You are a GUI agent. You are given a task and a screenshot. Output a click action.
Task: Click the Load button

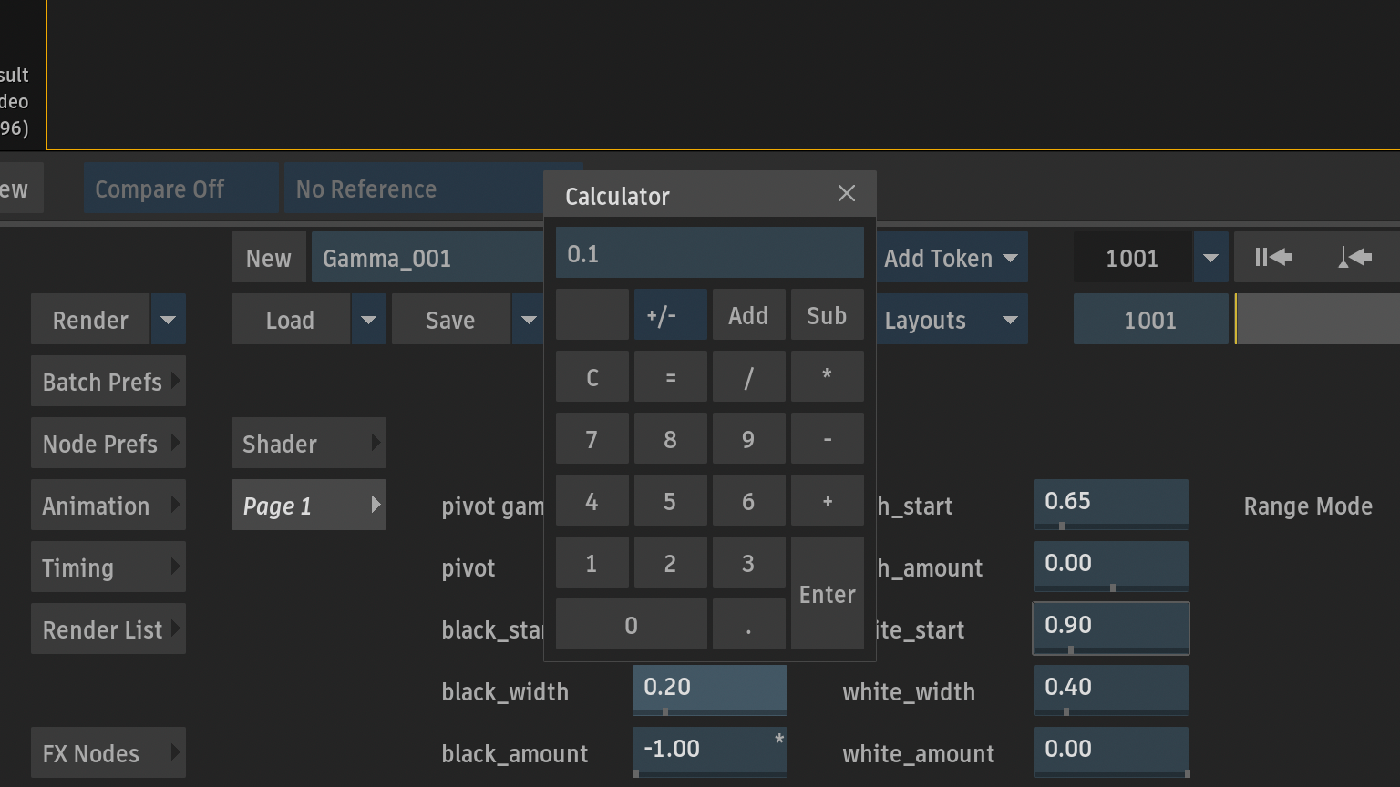click(291, 320)
